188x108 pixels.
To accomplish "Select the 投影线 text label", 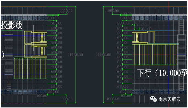I will point(12,25).
